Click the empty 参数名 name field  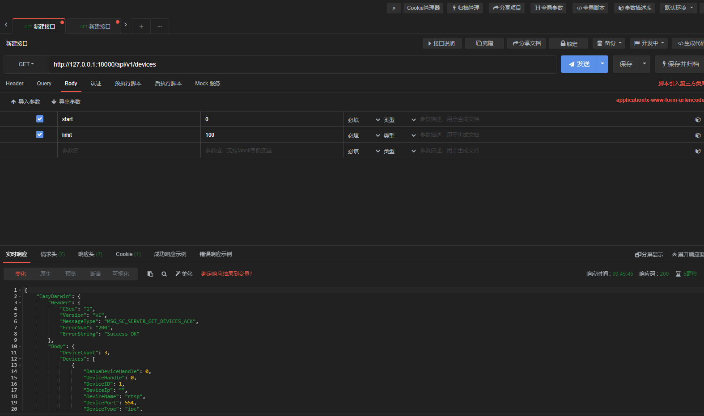[129, 151]
